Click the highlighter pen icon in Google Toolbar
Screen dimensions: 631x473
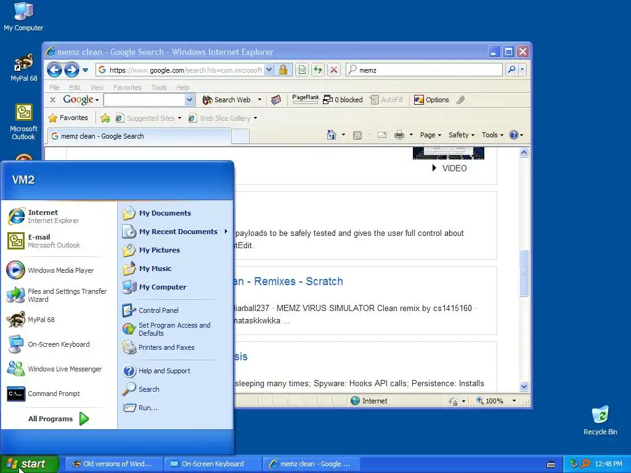pos(460,100)
